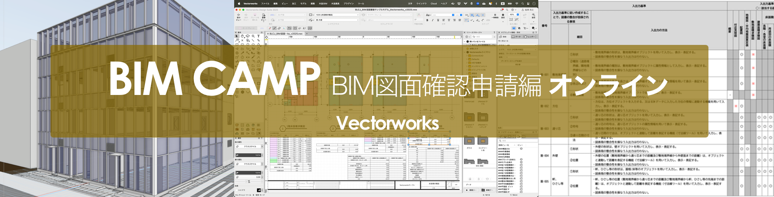Click the fill opacity 100% slider
Image resolution: width=774 pixels, height=197 pixels.
point(249,155)
